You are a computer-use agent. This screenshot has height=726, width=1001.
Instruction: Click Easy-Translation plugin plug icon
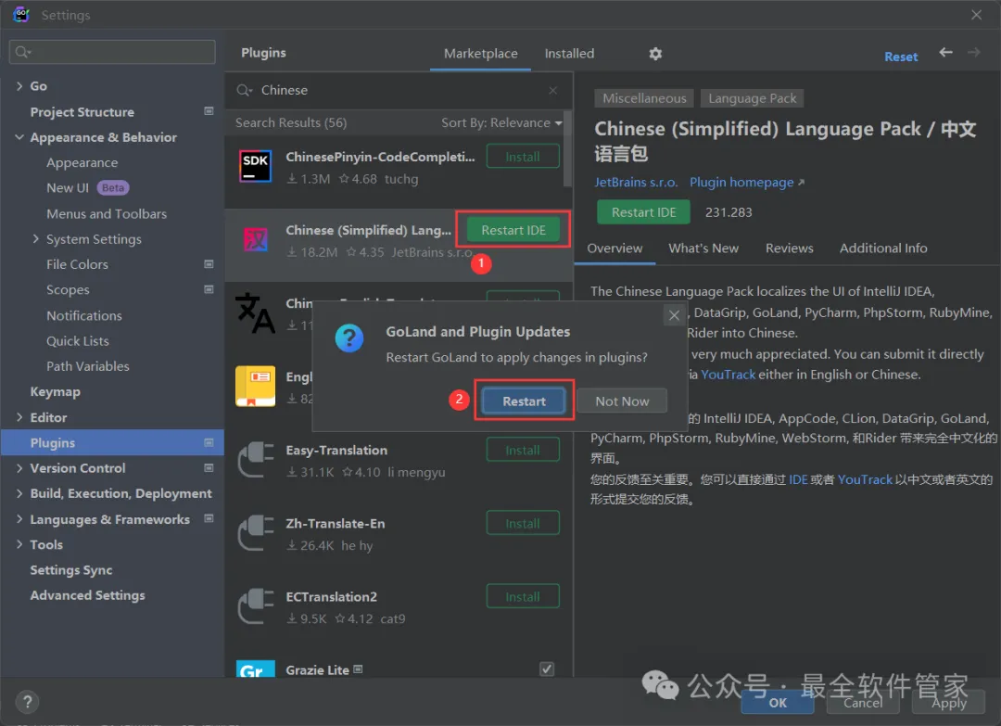click(256, 460)
